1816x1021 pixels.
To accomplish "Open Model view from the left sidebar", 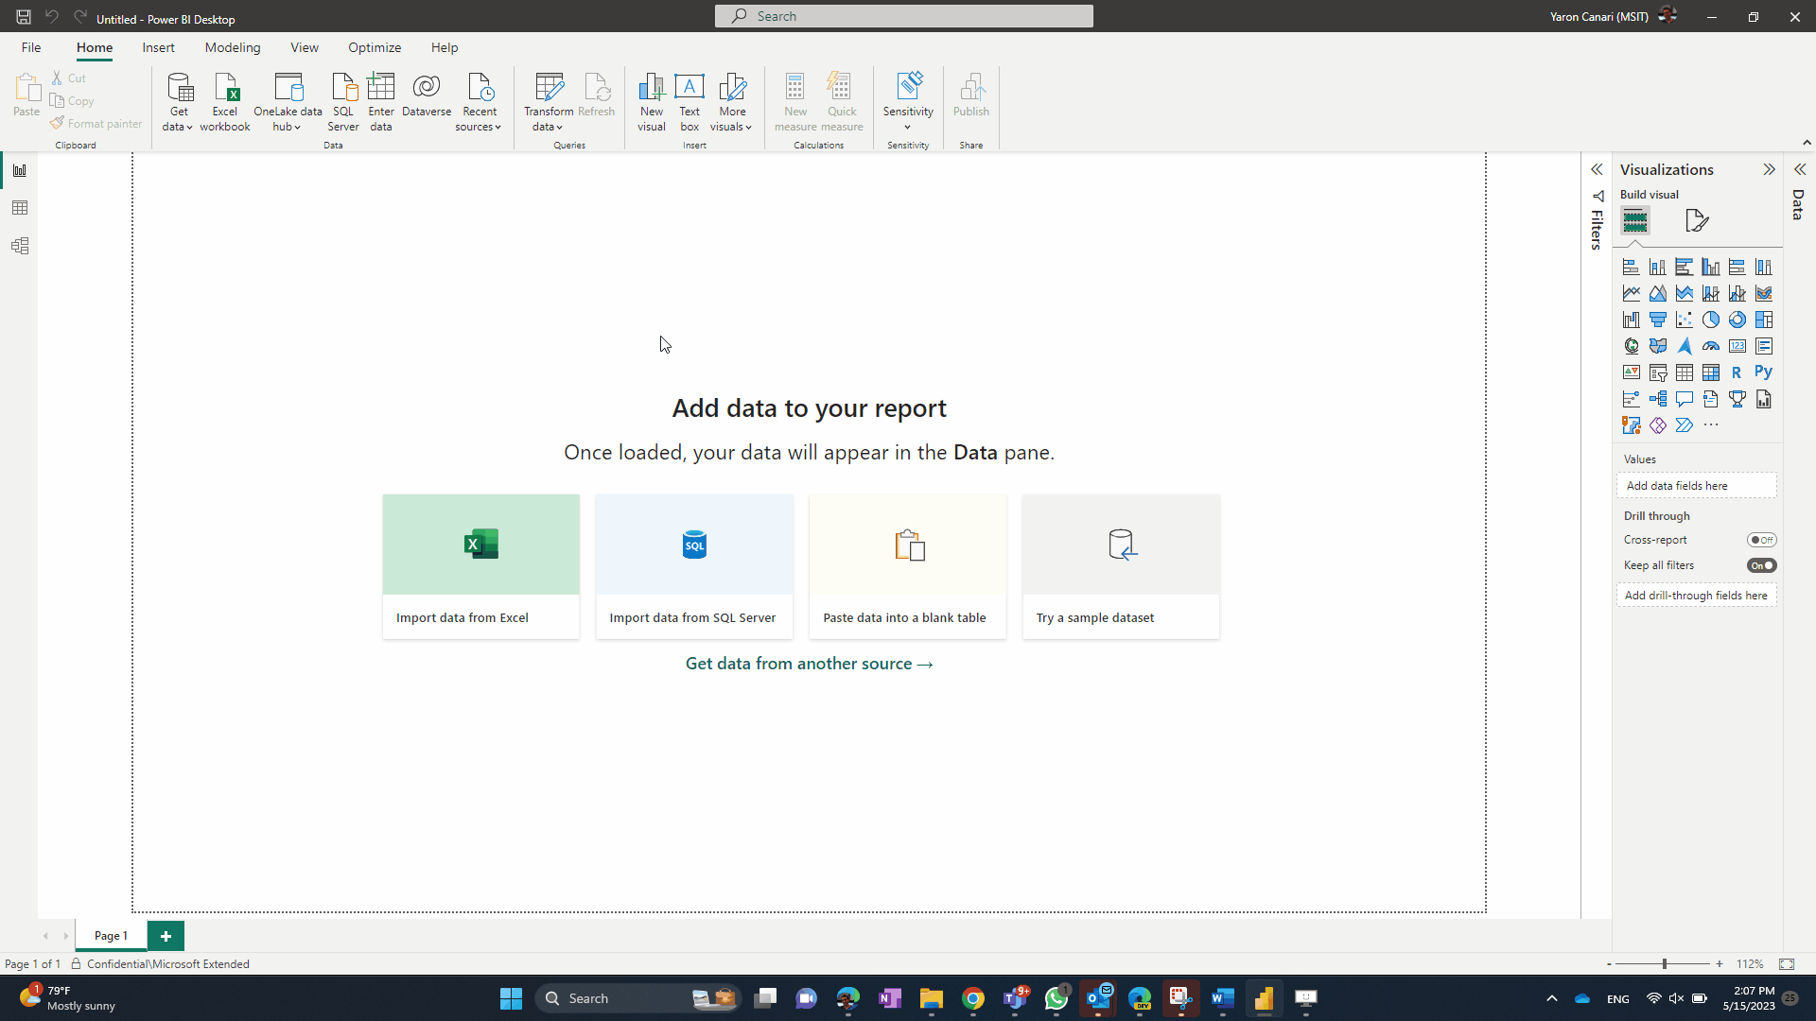I will (x=20, y=245).
